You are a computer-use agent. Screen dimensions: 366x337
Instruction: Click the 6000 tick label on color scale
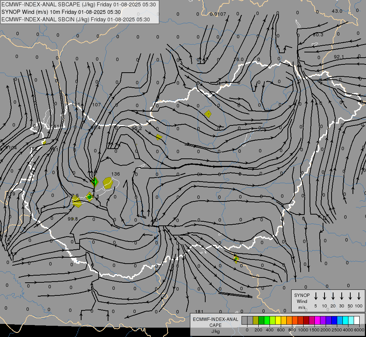(359, 330)
